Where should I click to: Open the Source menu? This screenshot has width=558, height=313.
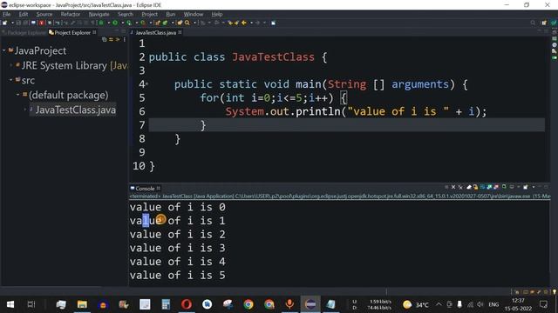tap(44, 14)
